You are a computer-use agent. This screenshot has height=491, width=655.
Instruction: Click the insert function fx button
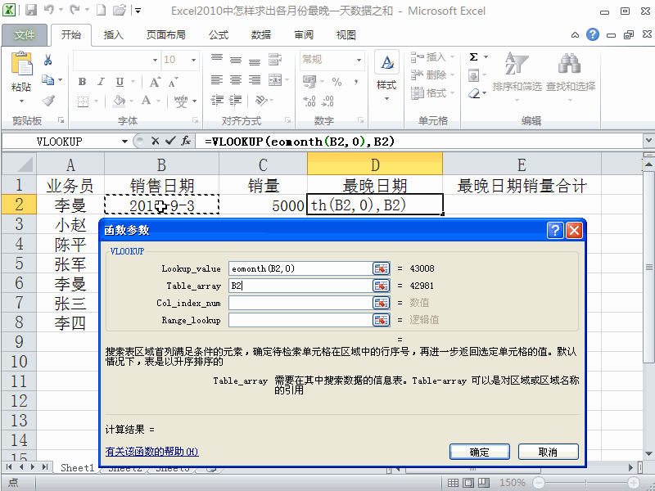pos(186,141)
